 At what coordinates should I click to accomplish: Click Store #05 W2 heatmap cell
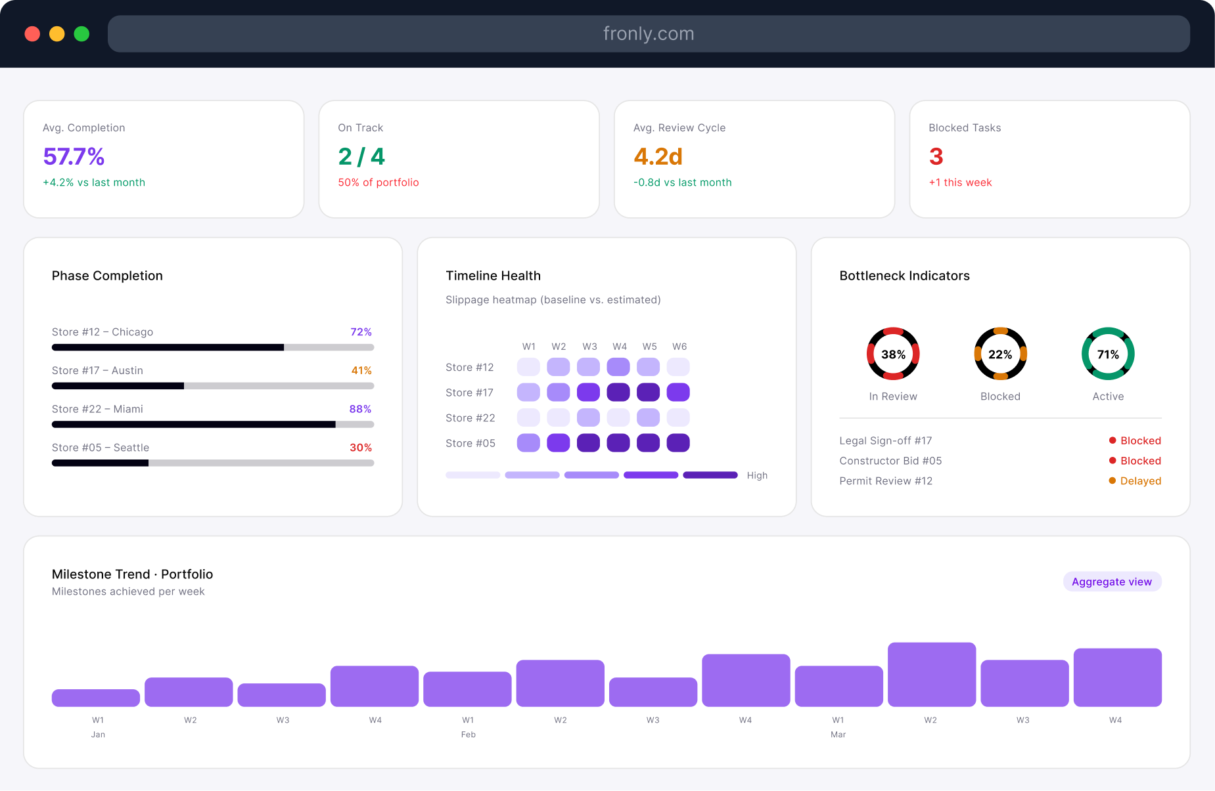[559, 443]
